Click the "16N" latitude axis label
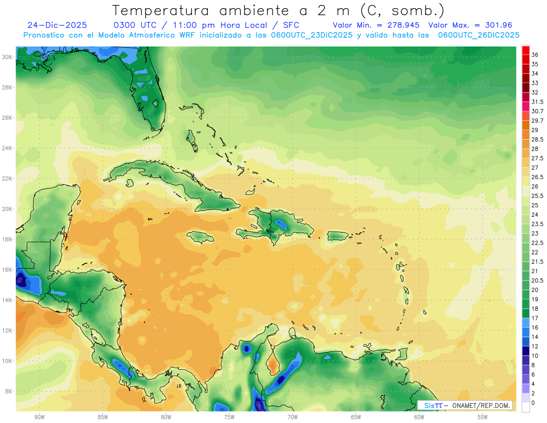Screen dimensions: 547x423 [8, 270]
